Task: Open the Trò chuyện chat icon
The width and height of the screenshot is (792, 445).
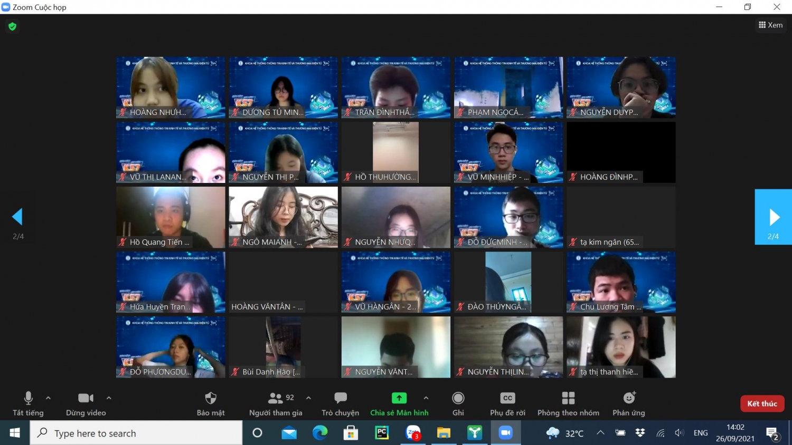Action: (341, 399)
